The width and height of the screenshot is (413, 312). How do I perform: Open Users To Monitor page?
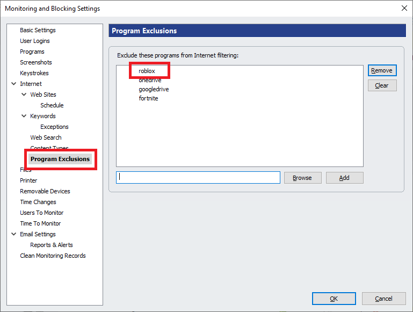pyautogui.click(x=41, y=213)
